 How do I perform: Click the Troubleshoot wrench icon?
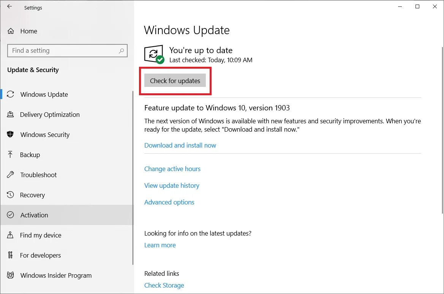click(10, 175)
